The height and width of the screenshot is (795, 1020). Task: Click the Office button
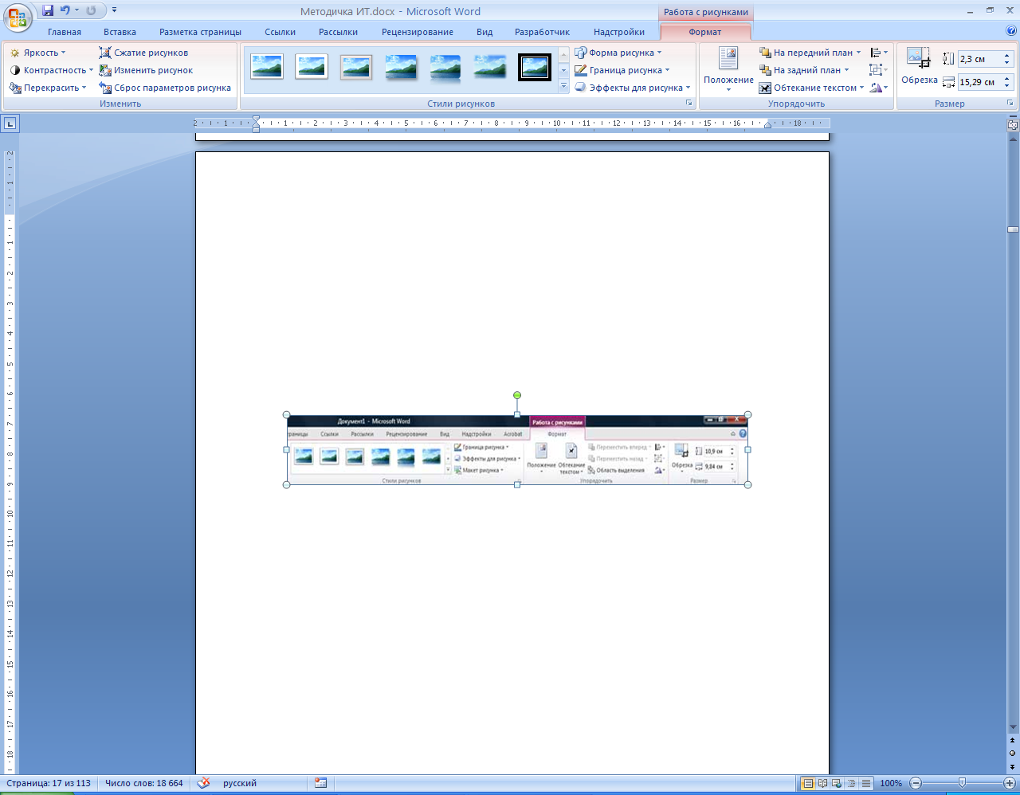click(17, 17)
